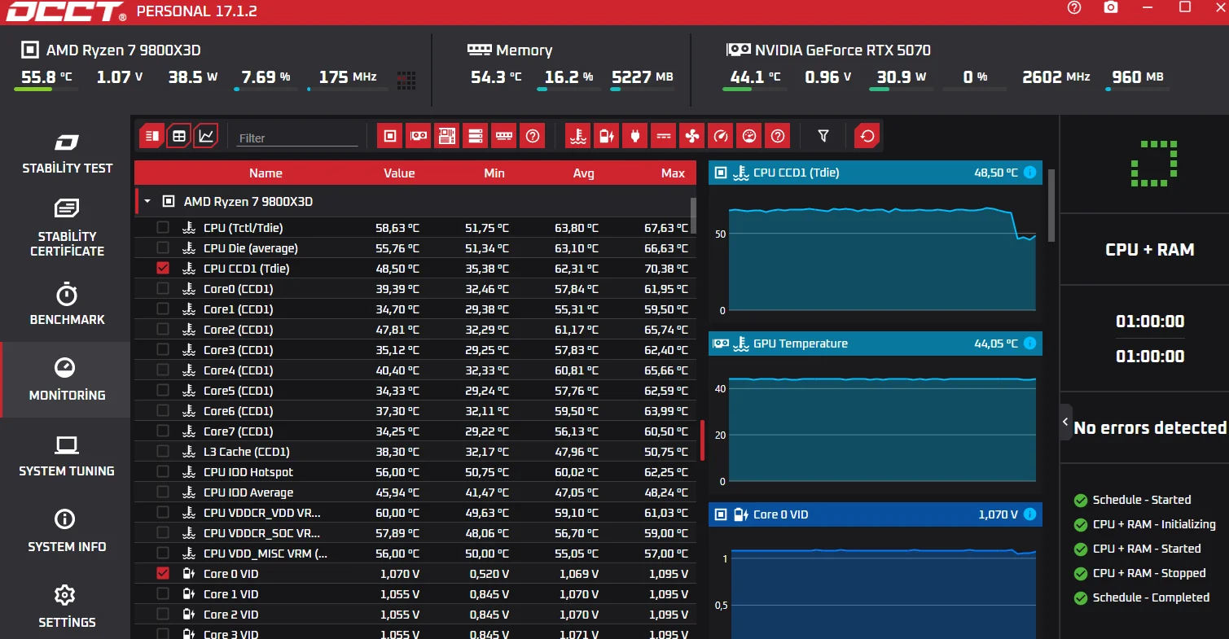
Task: Select the 'CPU IOD Average' sensor row
Action: tap(415, 492)
